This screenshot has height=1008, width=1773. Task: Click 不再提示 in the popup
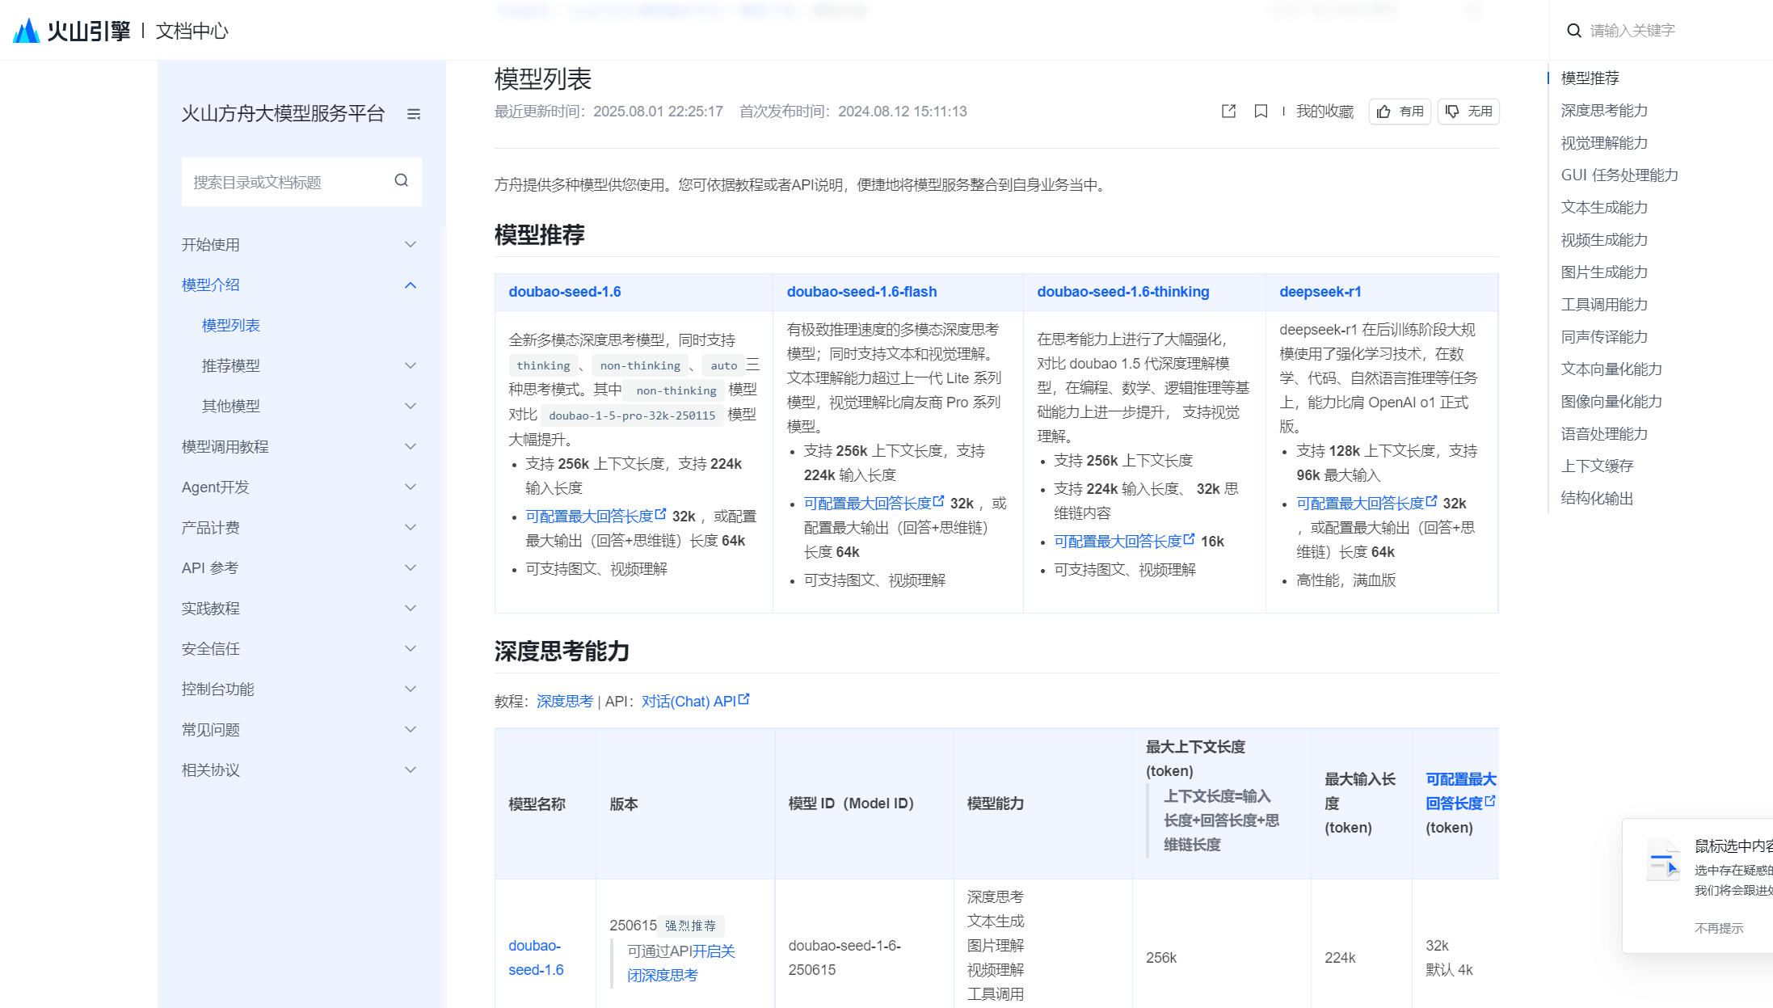point(1718,928)
